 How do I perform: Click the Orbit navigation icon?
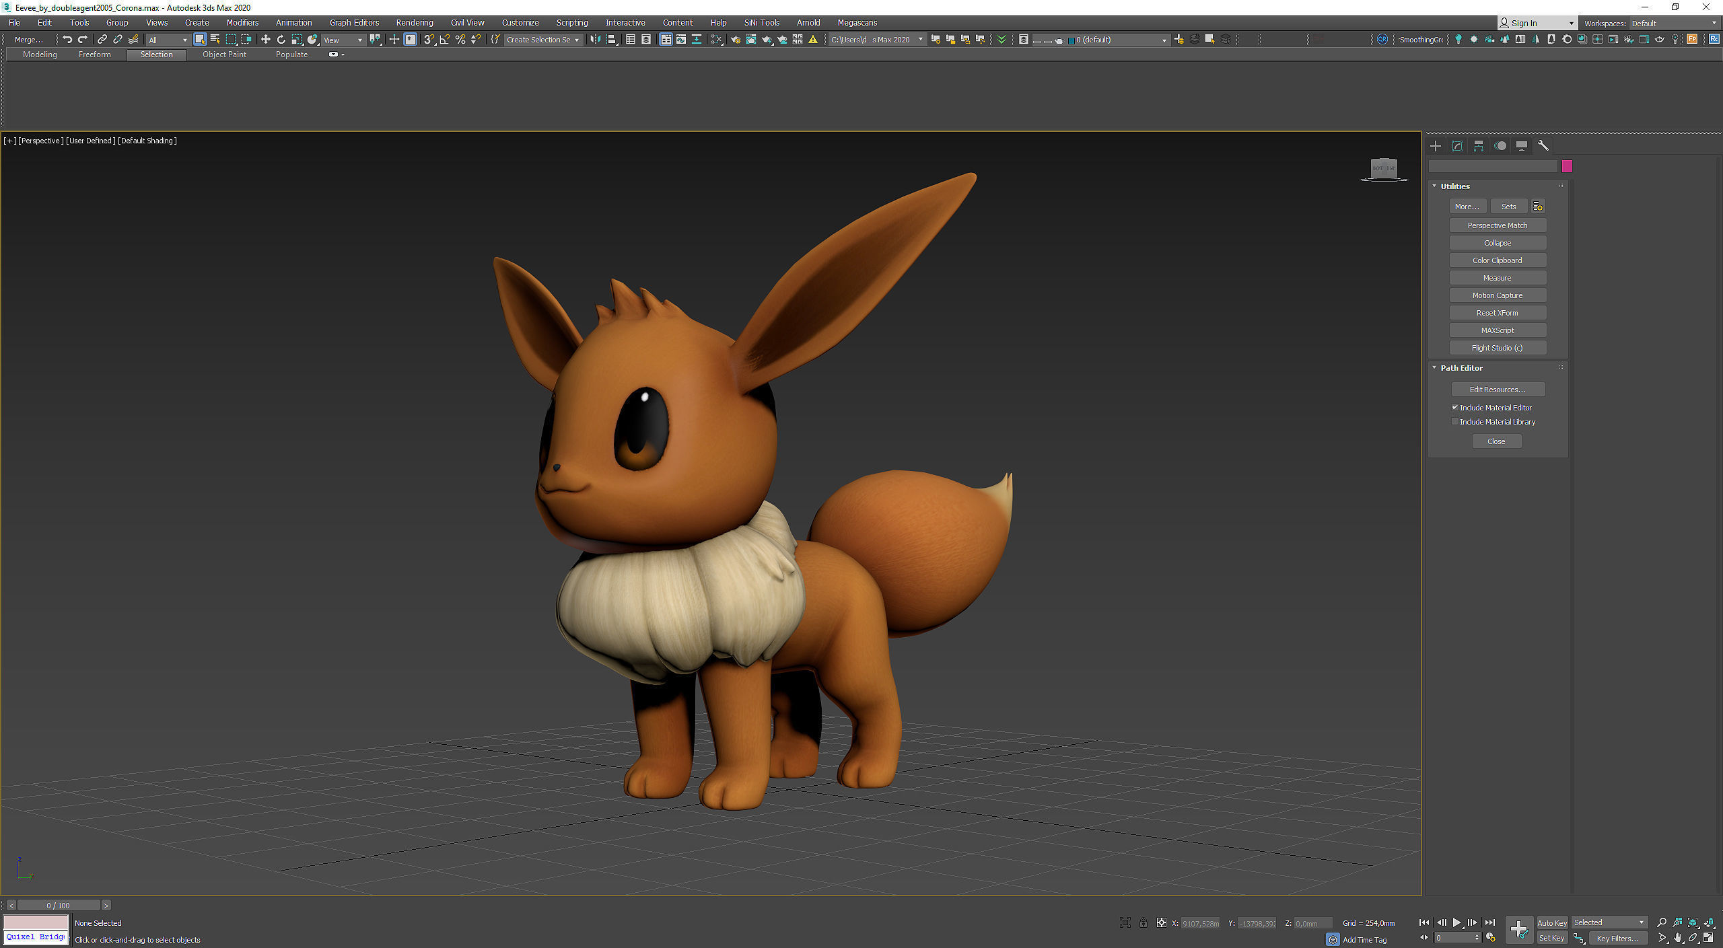point(1693,938)
